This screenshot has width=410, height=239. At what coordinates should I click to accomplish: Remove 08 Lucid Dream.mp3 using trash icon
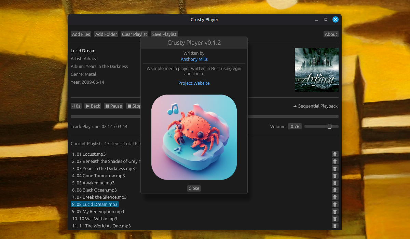tap(335, 205)
